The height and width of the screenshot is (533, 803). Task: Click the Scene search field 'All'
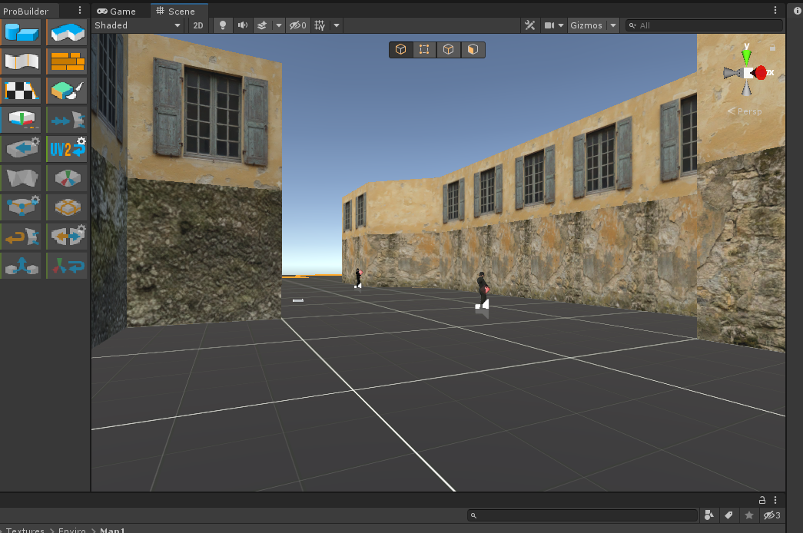704,25
